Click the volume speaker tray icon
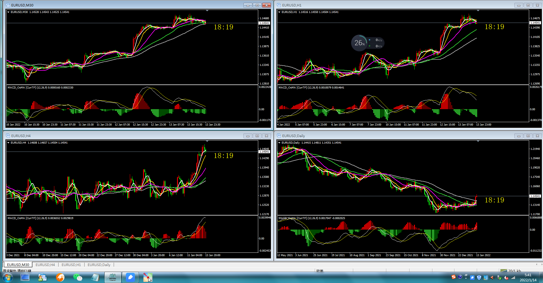This screenshot has height=283, width=543. tap(492, 278)
